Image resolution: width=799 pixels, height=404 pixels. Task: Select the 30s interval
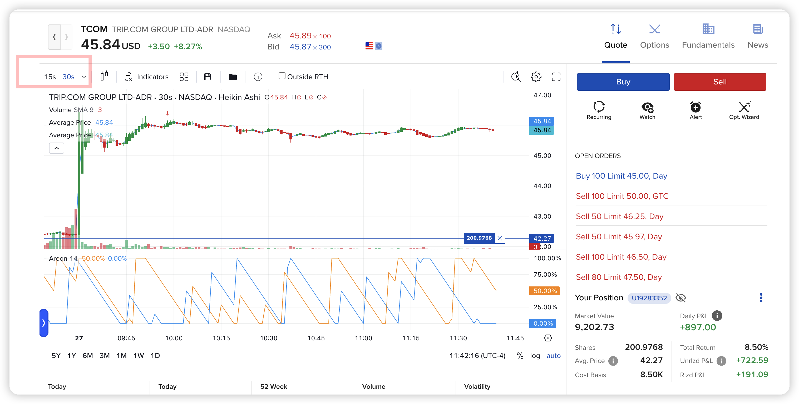coord(68,77)
